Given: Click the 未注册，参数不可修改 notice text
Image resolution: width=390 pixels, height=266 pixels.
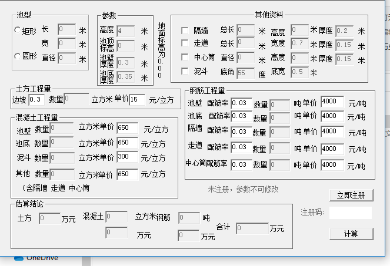Looking at the screenshot, I should pos(244,190).
